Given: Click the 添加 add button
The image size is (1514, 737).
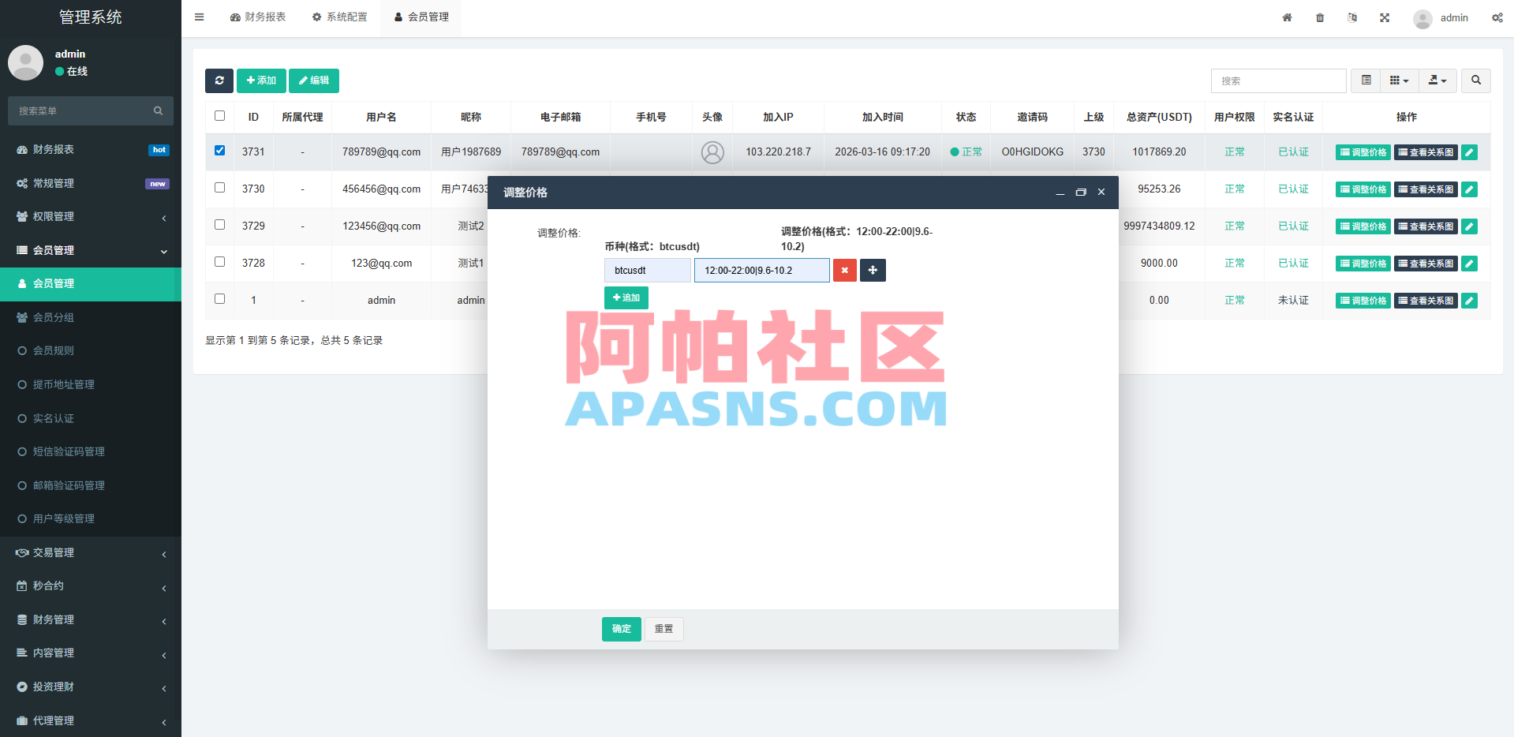Looking at the screenshot, I should (x=261, y=80).
